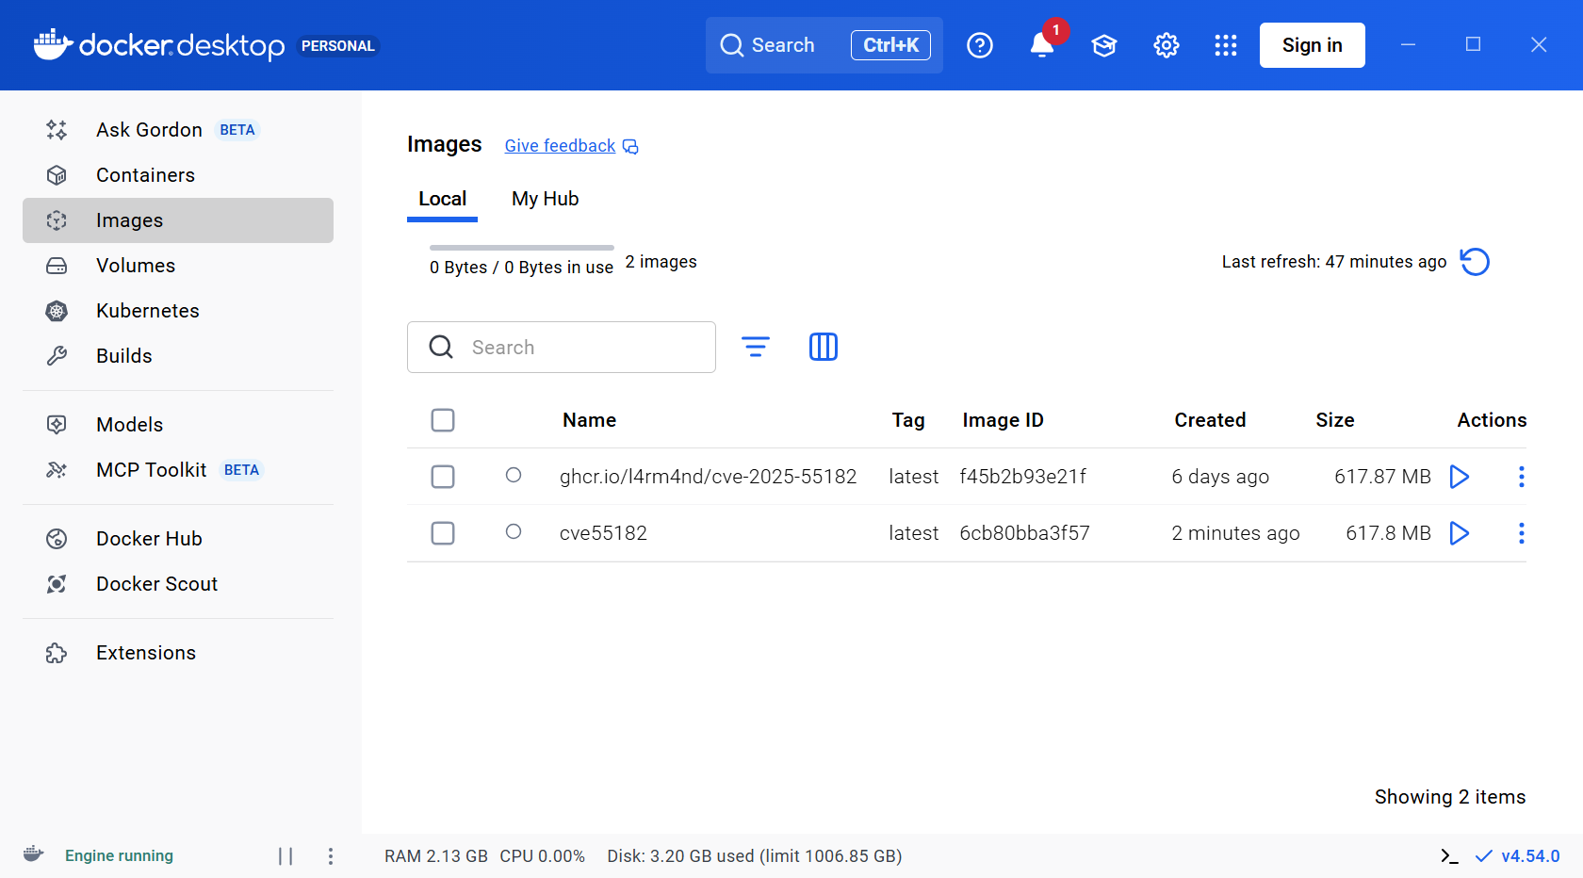The height and width of the screenshot is (878, 1583).
Task: Click image ID f45b2b93e21f
Action: tap(1022, 477)
